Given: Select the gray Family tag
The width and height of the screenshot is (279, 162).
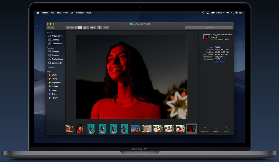Looking at the screenshot, I should click(53, 98).
